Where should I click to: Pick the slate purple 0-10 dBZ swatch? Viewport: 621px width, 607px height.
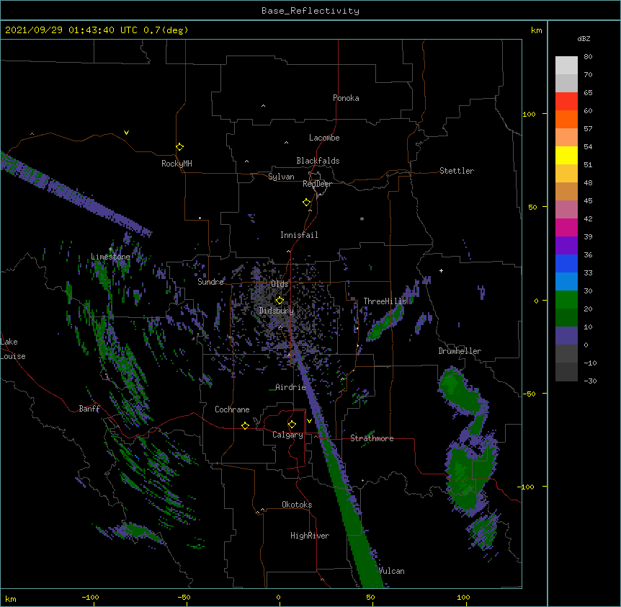point(566,336)
